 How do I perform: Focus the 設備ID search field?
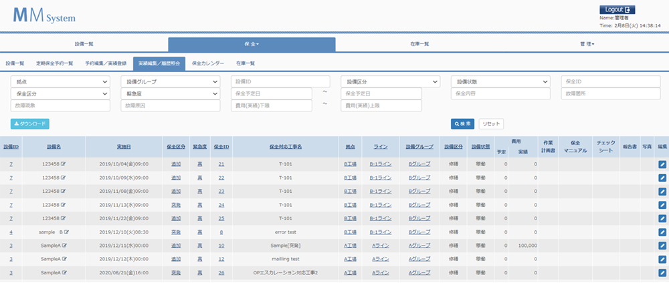[280, 81]
